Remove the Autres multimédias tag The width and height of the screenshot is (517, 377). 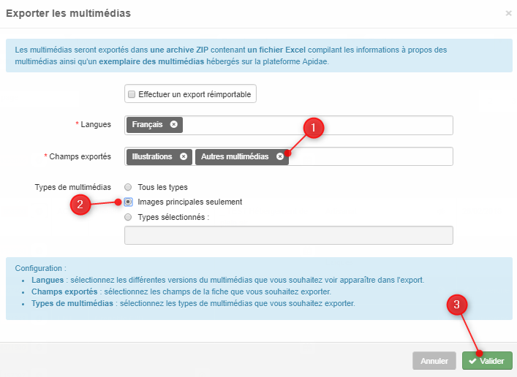[280, 156]
